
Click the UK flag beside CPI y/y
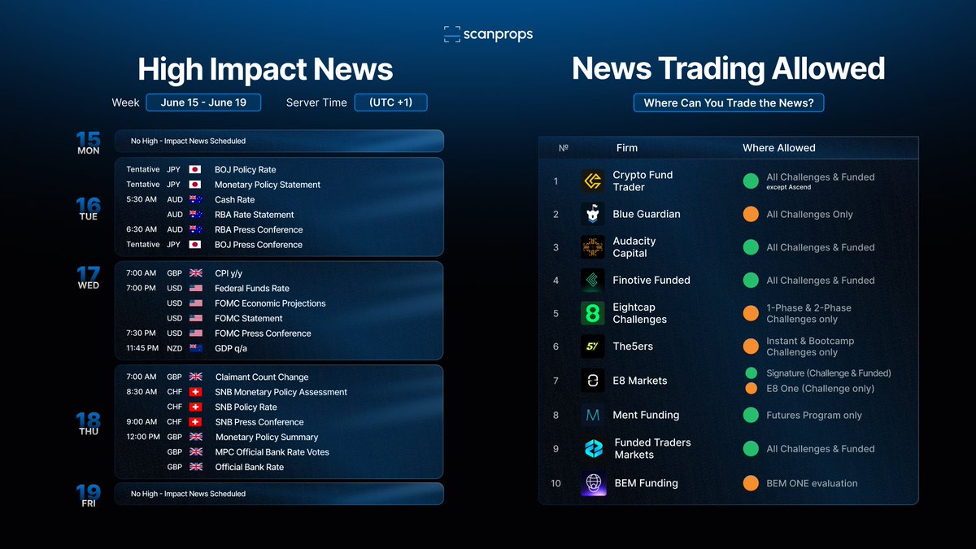(x=195, y=273)
